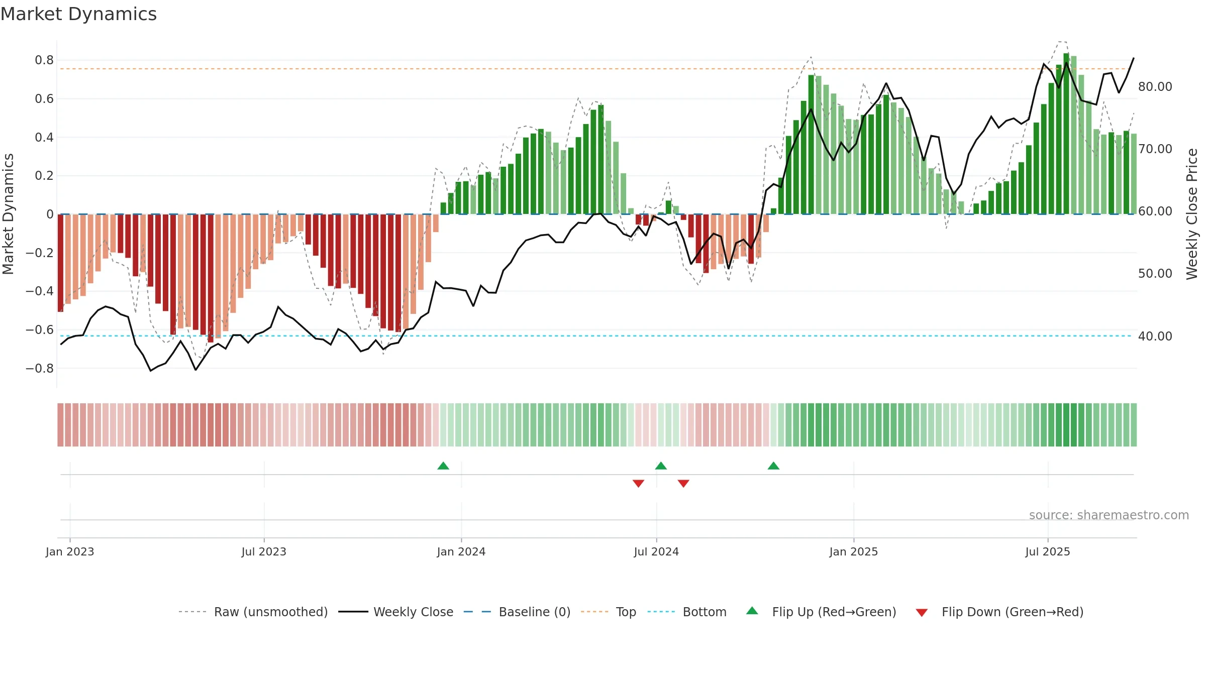1206x678 pixels.
Task: Click the Flip Up marker just after Jul 2024
Action: (661, 466)
